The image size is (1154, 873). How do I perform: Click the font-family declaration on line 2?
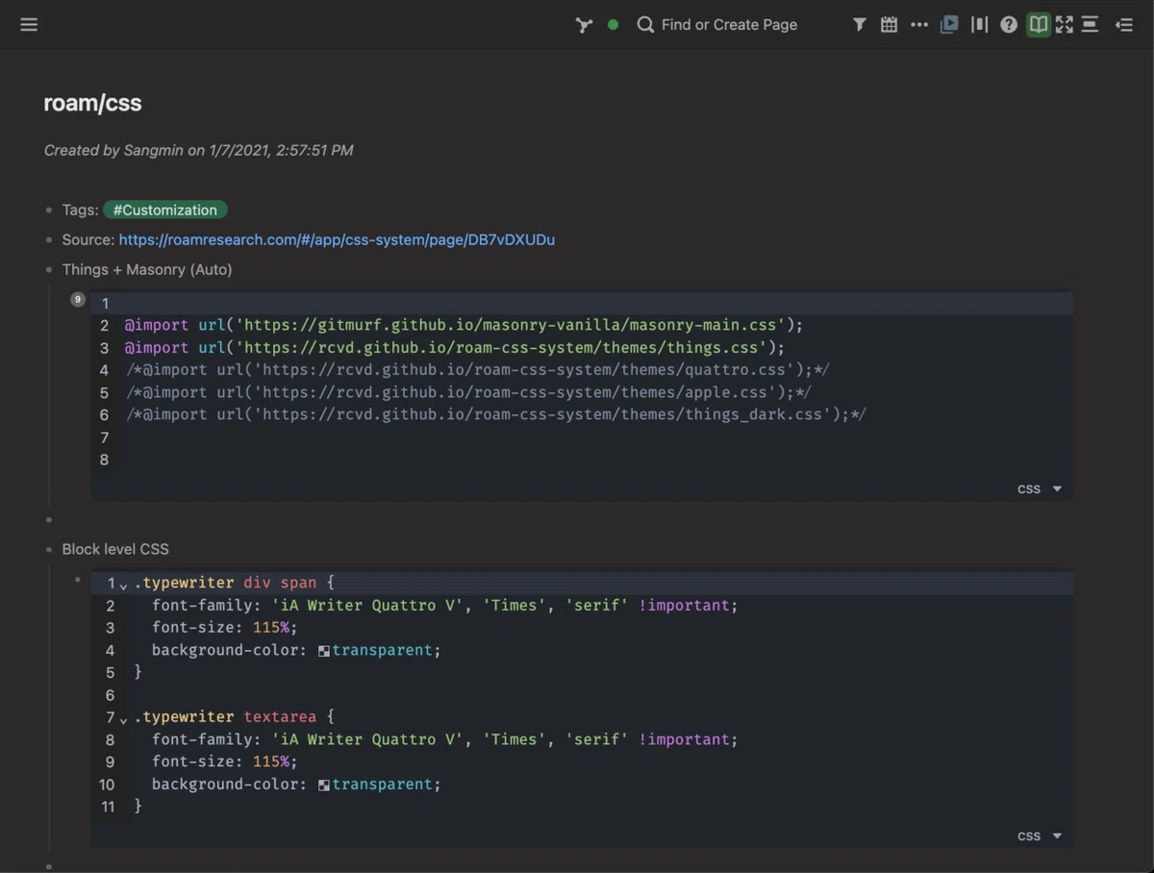click(x=445, y=606)
